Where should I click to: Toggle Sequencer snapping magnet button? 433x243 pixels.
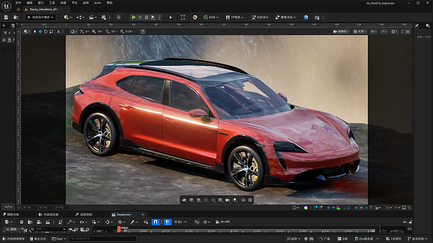pos(155,222)
